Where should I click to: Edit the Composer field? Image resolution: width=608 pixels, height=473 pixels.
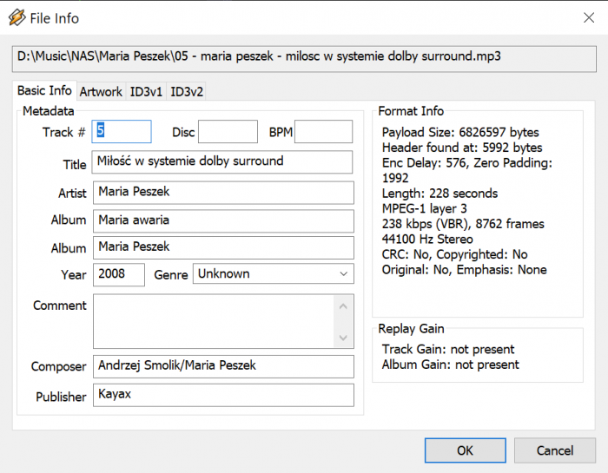(x=222, y=366)
